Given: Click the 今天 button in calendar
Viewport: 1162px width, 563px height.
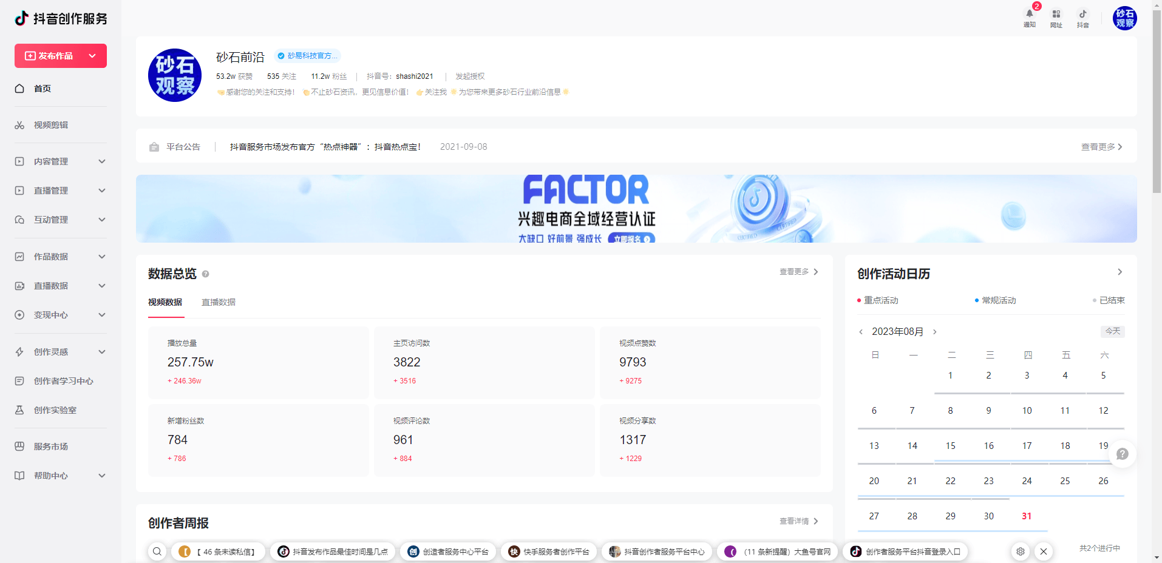Looking at the screenshot, I should click(1112, 331).
